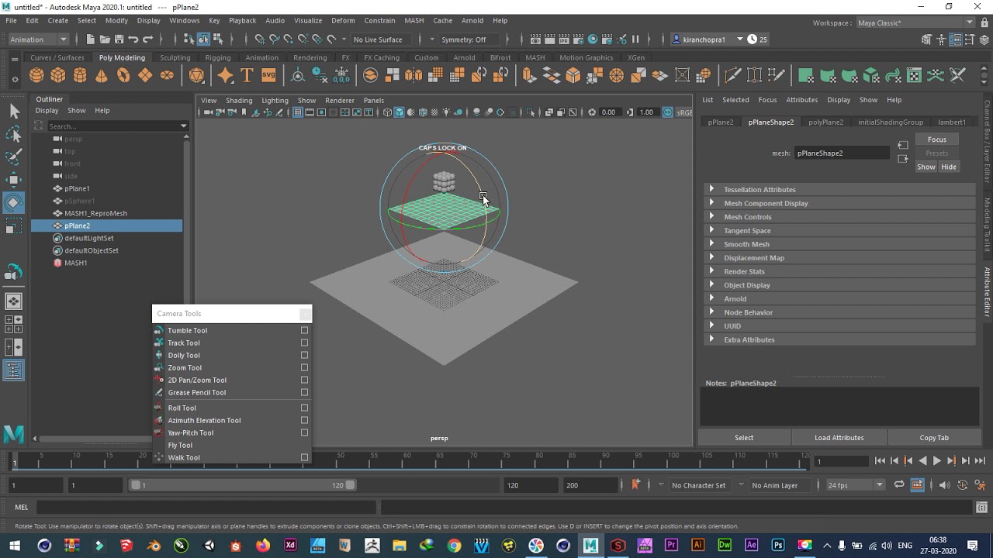Expand Mesh Component Display section

(x=711, y=203)
